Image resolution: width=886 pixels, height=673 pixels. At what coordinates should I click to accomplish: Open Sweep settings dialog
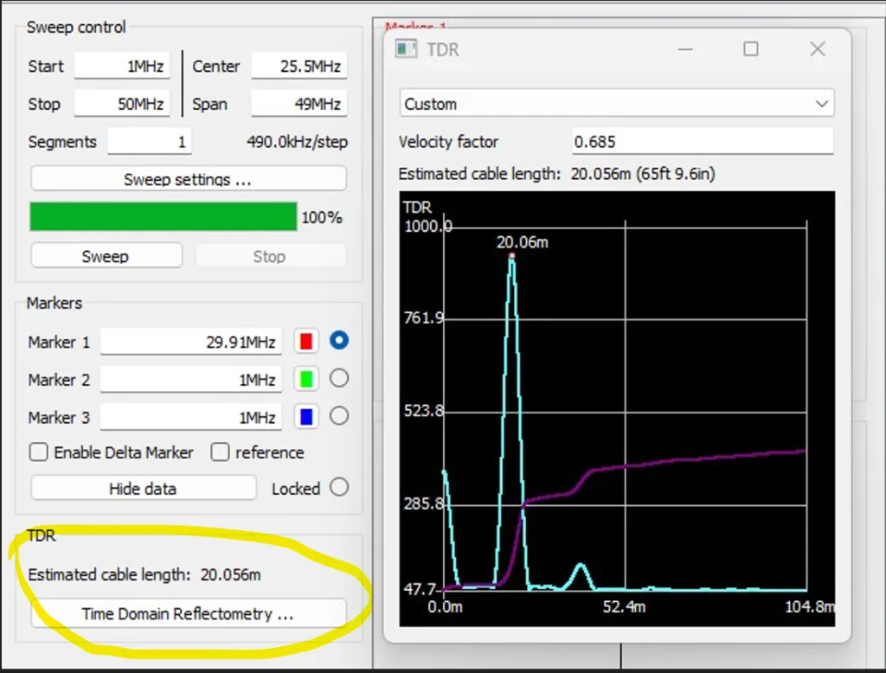point(189,179)
